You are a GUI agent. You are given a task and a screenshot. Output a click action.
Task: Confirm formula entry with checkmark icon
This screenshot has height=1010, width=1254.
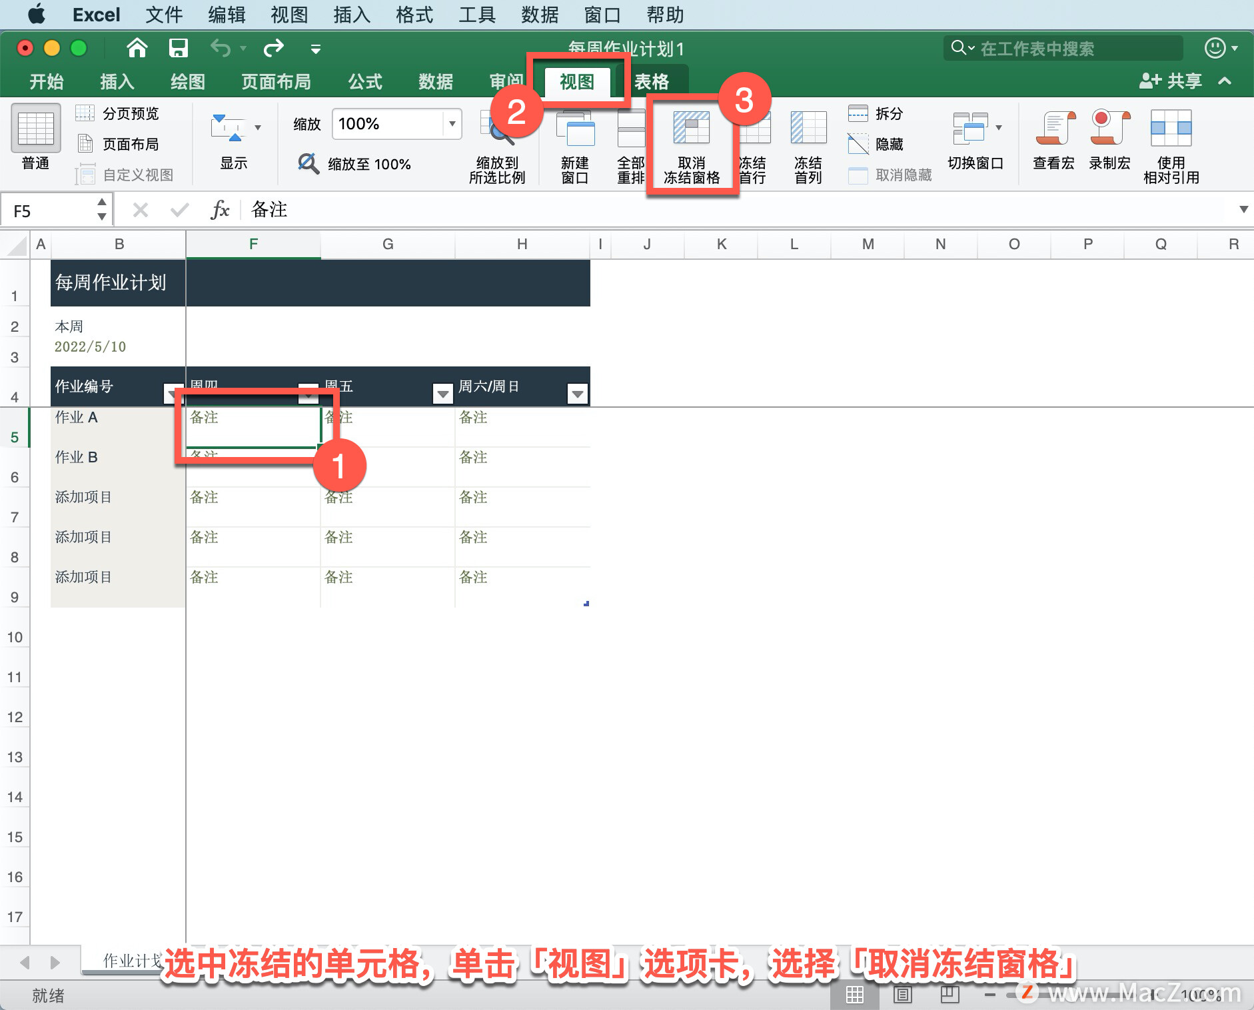coord(179,211)
